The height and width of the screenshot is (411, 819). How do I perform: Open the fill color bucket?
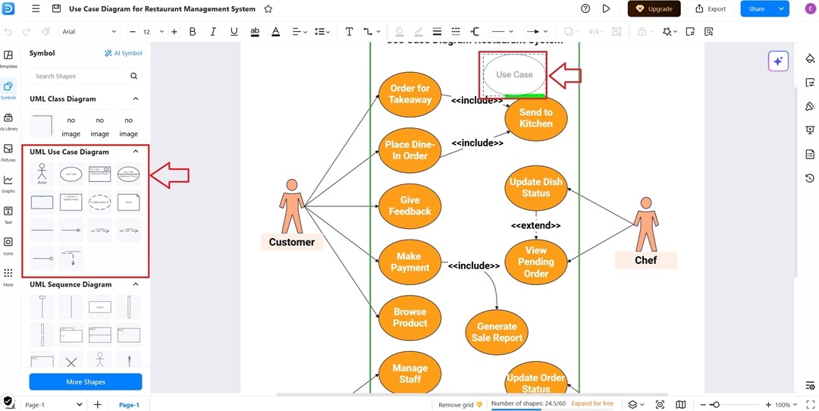point(399,32)
